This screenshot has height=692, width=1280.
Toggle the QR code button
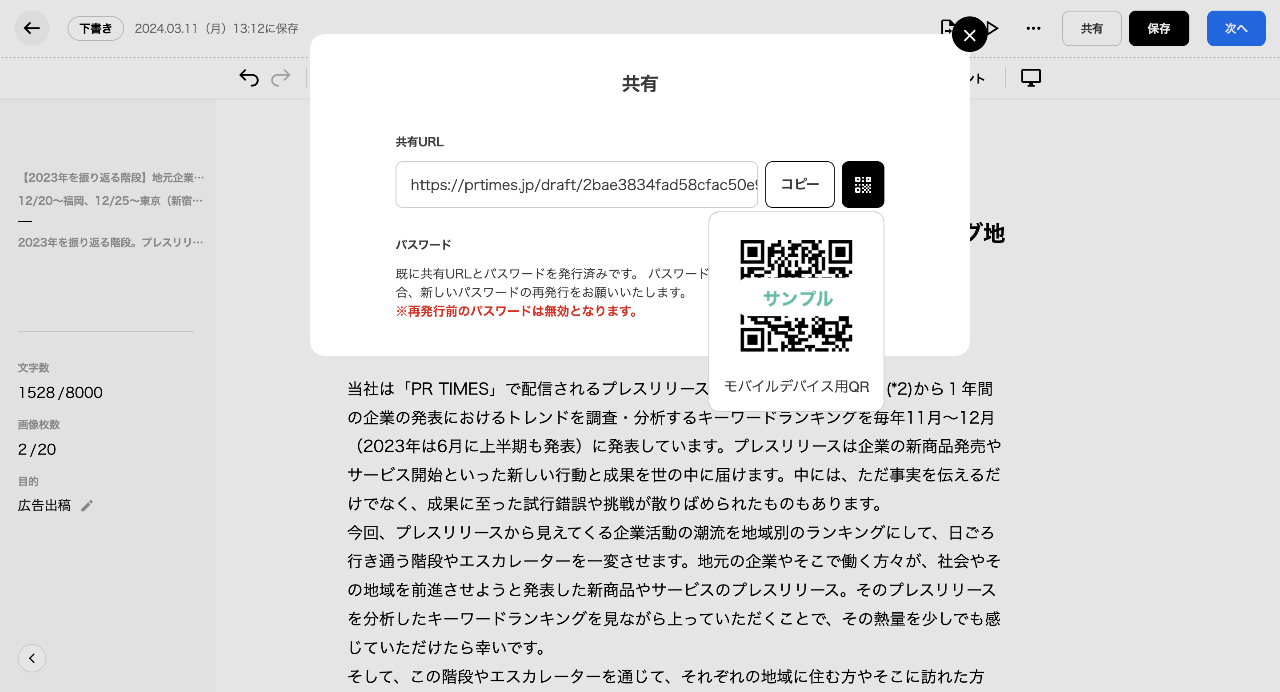[x=862, y=185]
